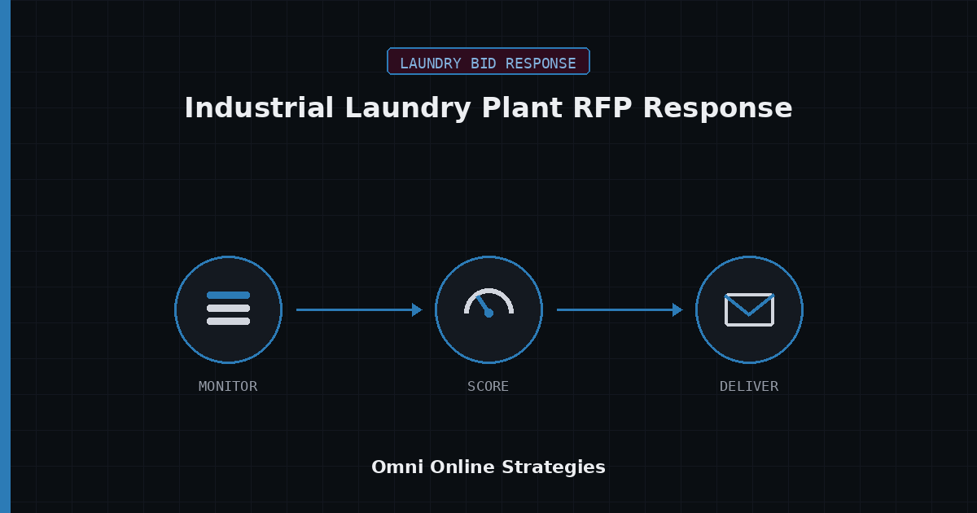Click the Monitor stacked-bars icon

point(228,309)
